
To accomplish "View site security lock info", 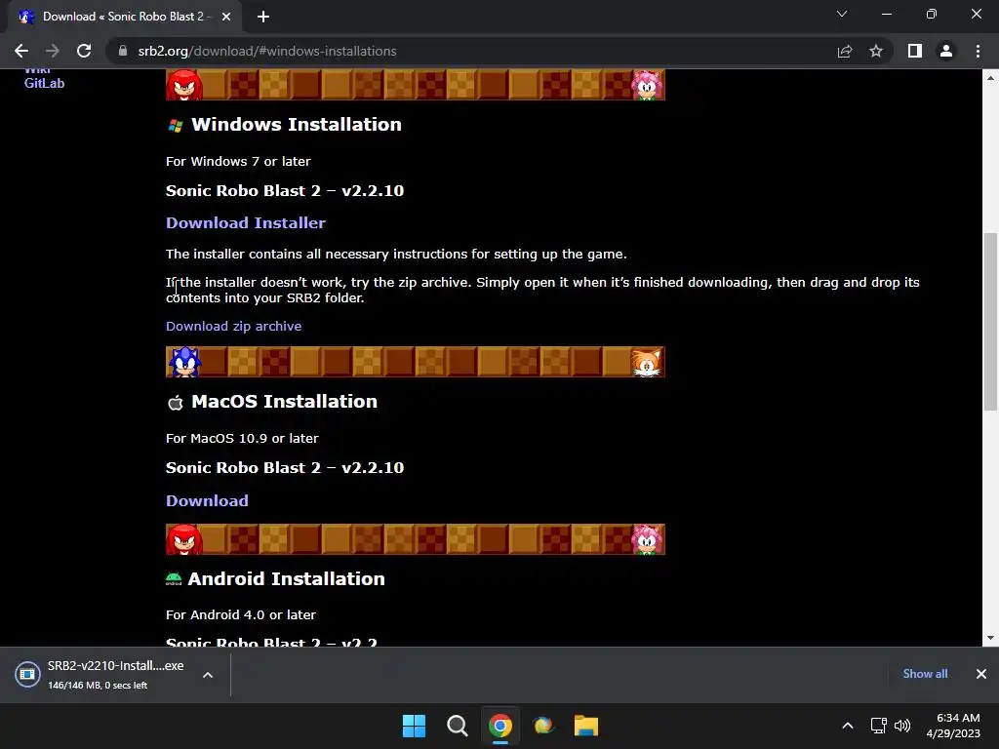I will 123,51.
